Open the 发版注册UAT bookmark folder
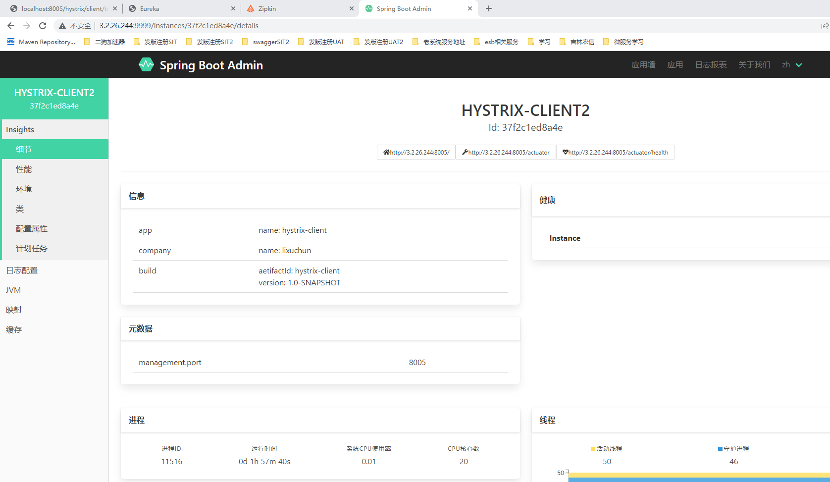830x482 pixels. 321,42
